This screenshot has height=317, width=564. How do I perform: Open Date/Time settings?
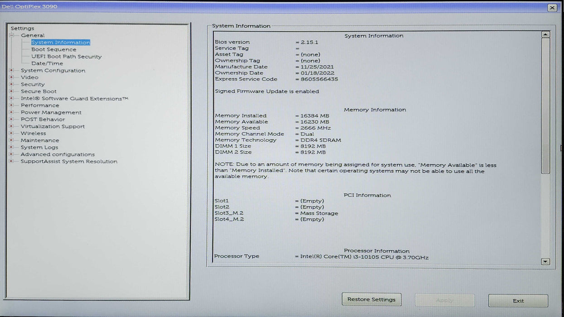click(x=47, y=63)
